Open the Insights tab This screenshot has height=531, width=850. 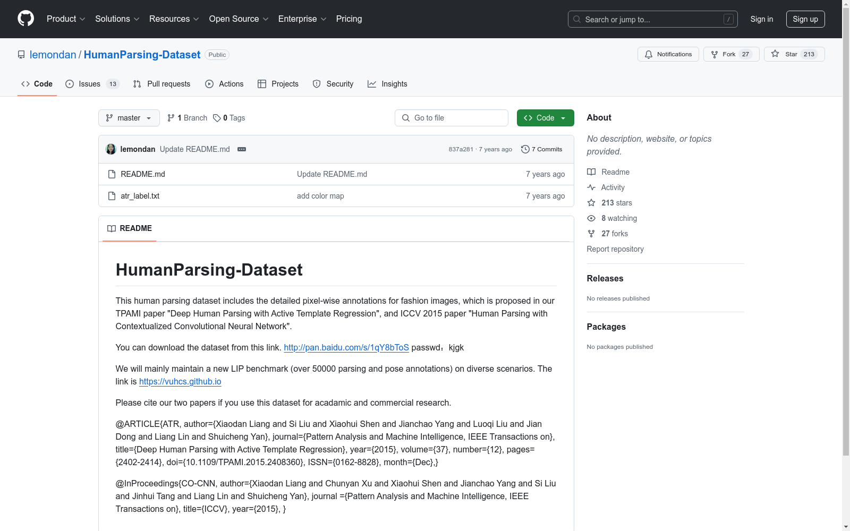pos(387,84)
